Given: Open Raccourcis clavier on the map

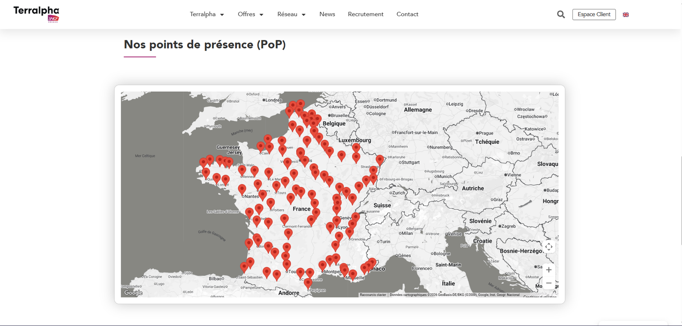Looking at the screenshot, I should (x=373, y=295).
